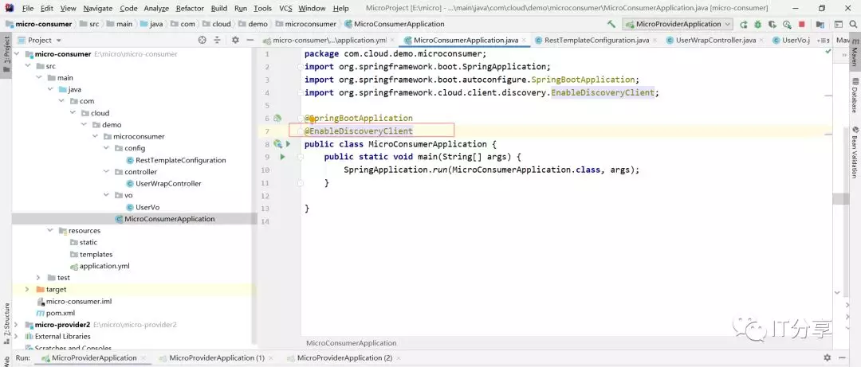The height and width of the screenshot is (367, 861).
Task: Click the microconsumer breadcrumb in the navigation bar
Action: click(306, 24)
